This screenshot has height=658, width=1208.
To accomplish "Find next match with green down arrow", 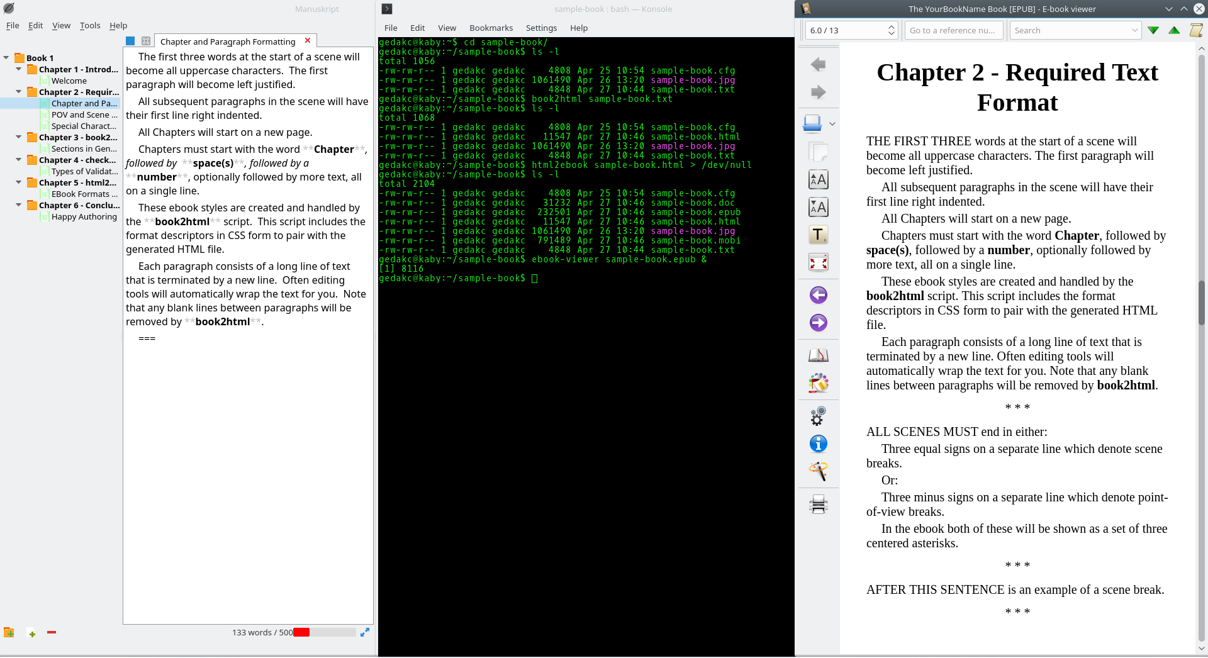I will 1153,30.
